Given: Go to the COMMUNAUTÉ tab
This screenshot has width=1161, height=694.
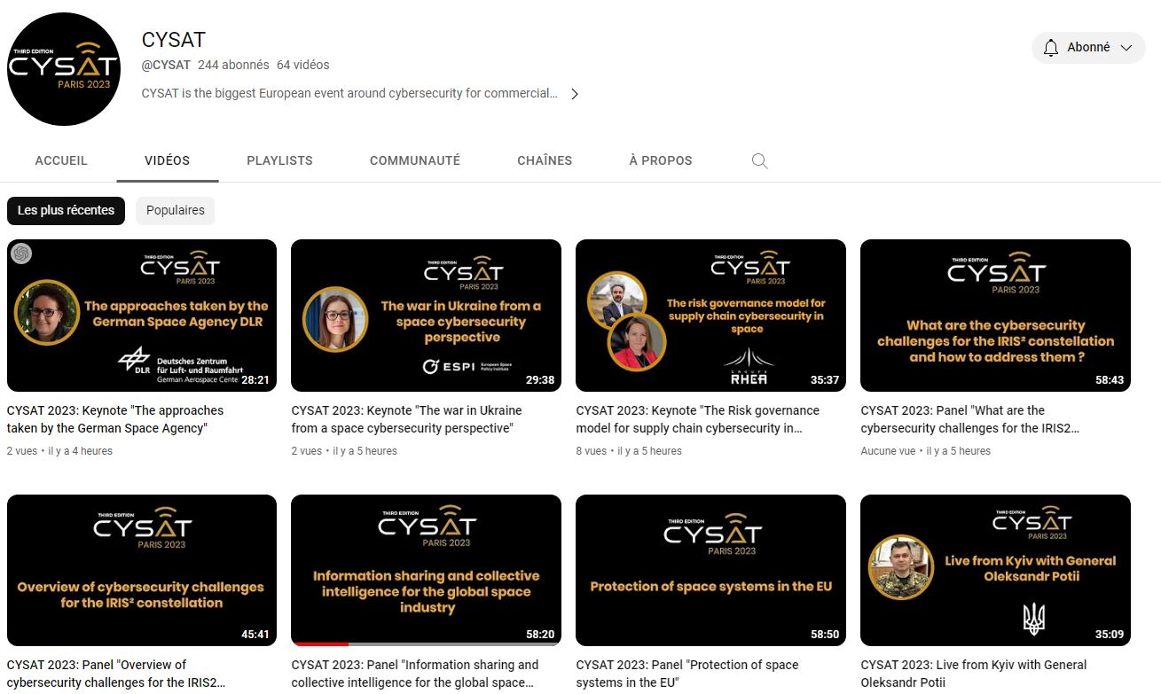Looking at the screenshot, I should [x=414, y=161].
